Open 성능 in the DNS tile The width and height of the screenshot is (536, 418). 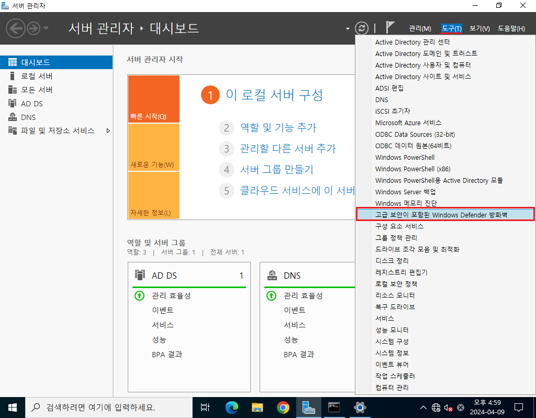point(291,339)
